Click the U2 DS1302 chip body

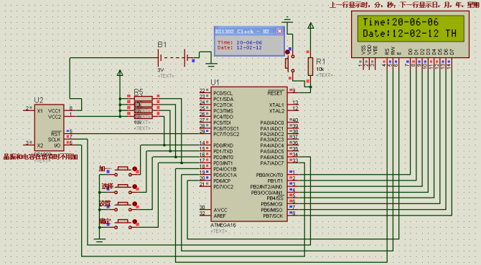[49, 127]
